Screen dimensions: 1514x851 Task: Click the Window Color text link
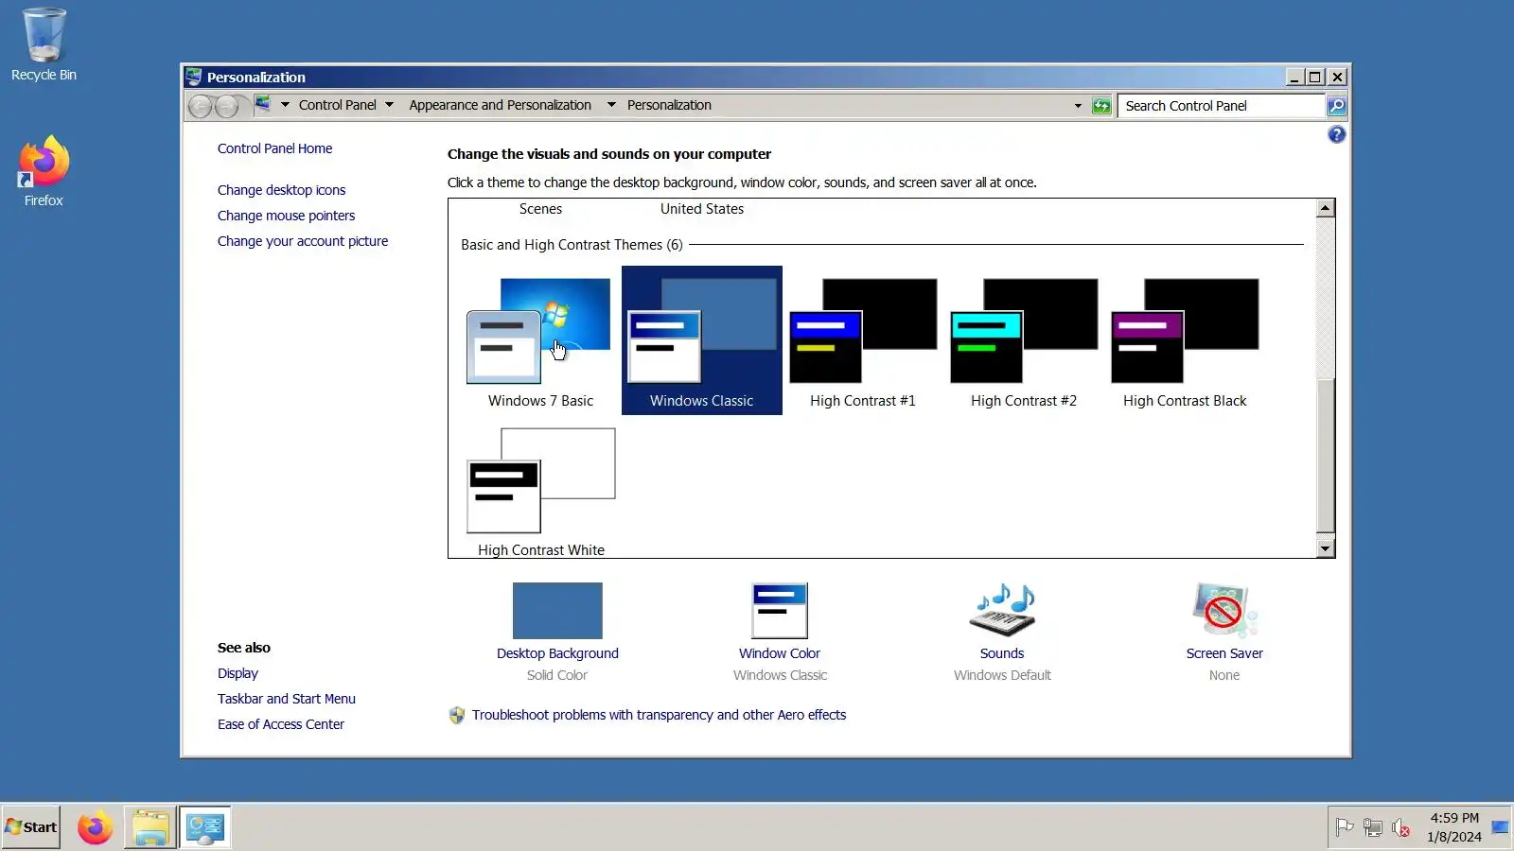coord(780,653)
